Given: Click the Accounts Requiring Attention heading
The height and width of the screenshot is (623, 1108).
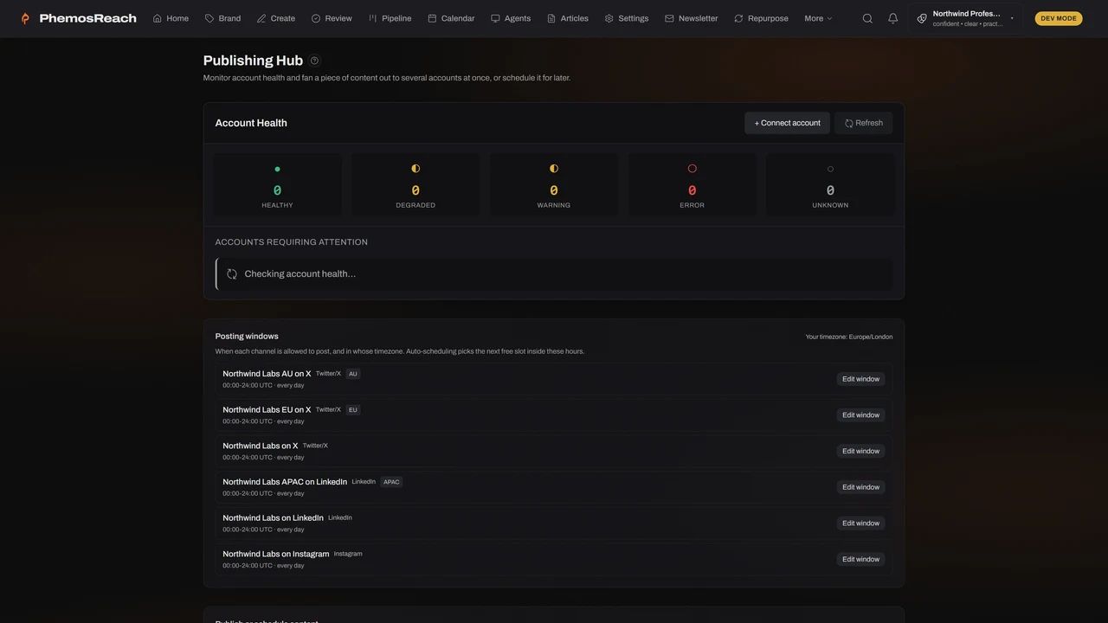Looking at the screenshot, I should coord(292,242).
